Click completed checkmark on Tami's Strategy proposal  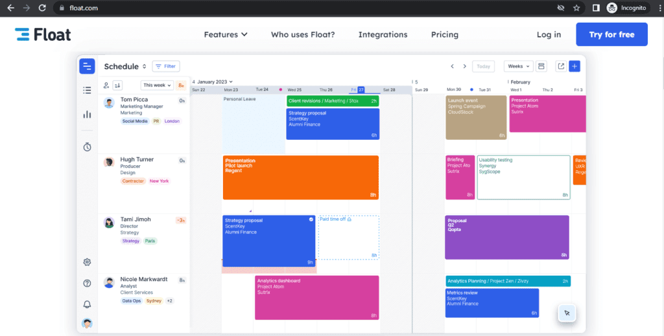click(x=311, y=219)
